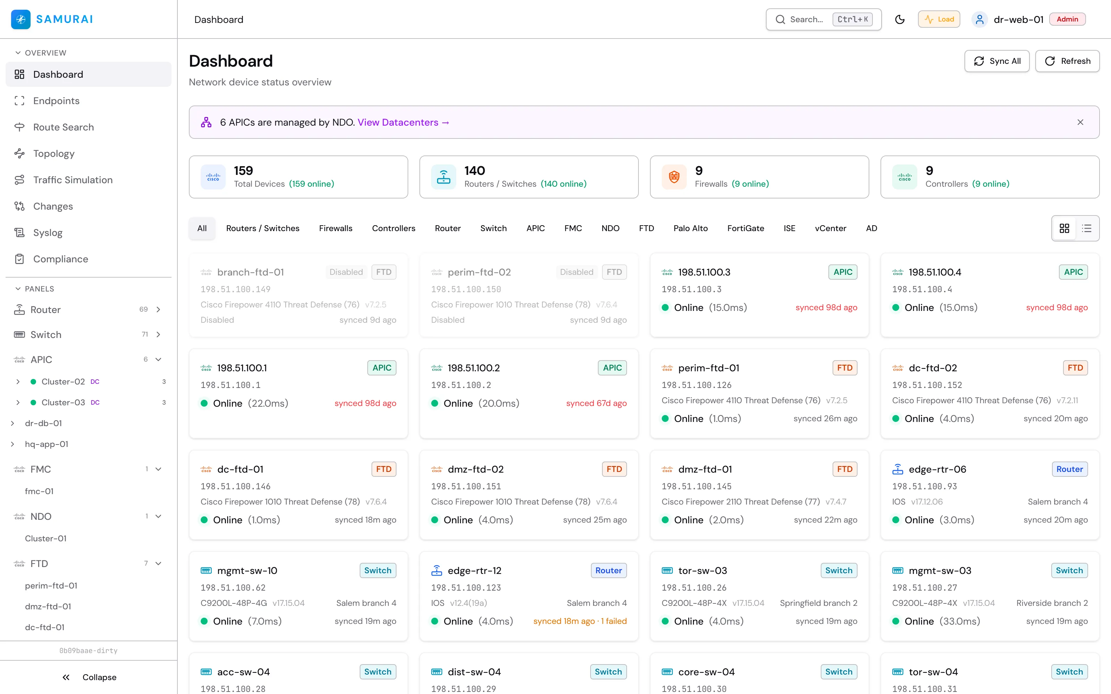Select fmc-01 in the sidebar
Screen dimensions: 1111x694
coord(40,491)
